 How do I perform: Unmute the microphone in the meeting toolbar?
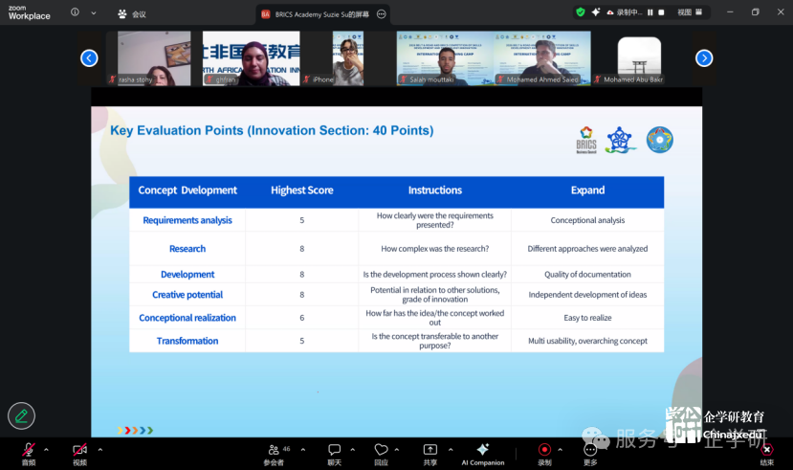28,450
